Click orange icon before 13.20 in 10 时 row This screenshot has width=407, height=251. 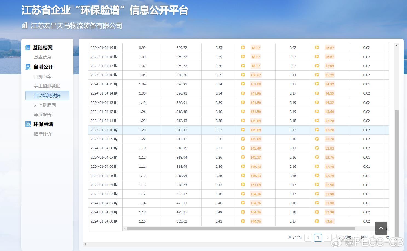[317, 130]
